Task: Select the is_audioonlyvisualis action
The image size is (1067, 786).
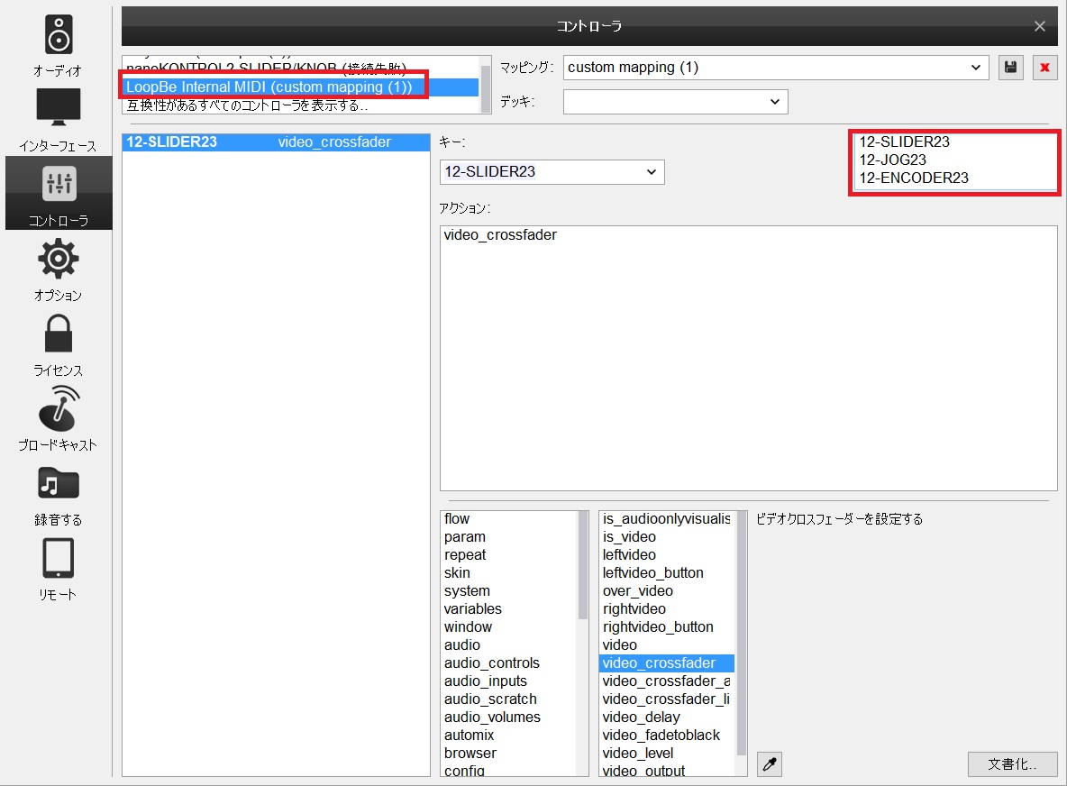Action: pyautogui.click(x=667, y=518)
